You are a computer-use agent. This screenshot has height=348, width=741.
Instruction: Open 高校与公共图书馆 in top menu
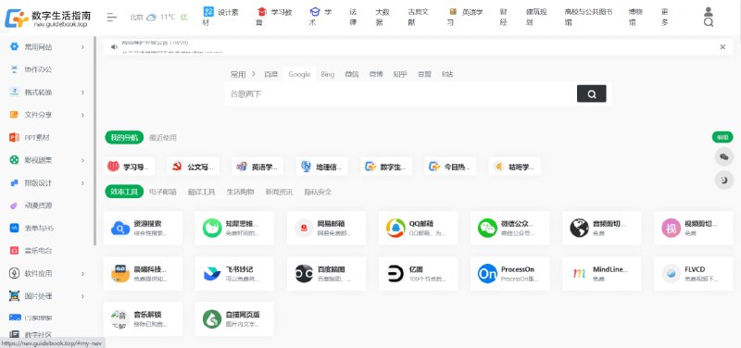(588, 17)
